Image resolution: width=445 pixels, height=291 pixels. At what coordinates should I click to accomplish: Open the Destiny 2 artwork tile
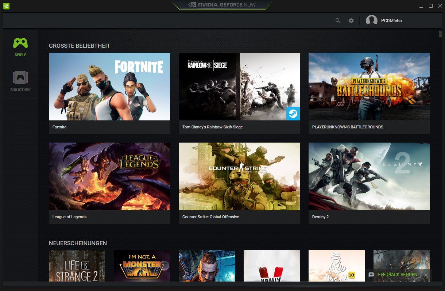[369, 176]
